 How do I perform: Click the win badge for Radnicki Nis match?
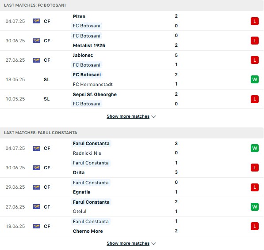254,148
